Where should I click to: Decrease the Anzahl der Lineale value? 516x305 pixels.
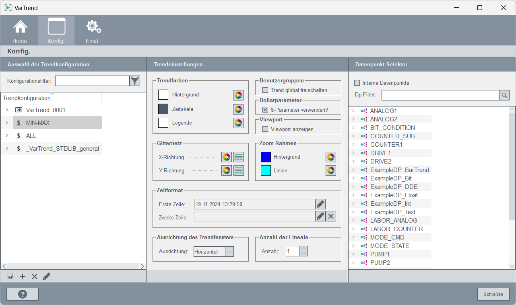[304, 254]
